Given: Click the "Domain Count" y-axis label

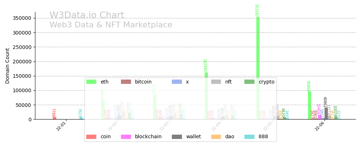Looking at the screenshot, I should [x=8, y=66].
